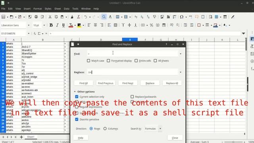The width and height of the screenshot is (254, 143).
Task: Click the Merge and center cells icon
Action: click(x=115, y=25)
